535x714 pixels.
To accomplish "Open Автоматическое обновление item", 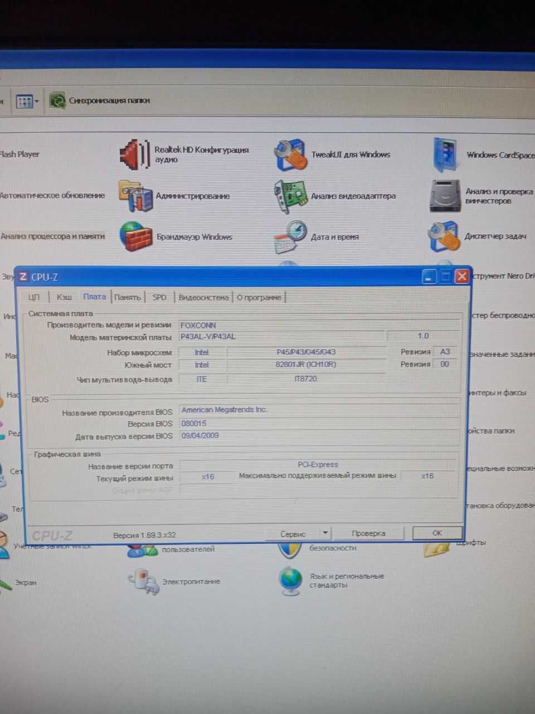I will pos(52,196).
